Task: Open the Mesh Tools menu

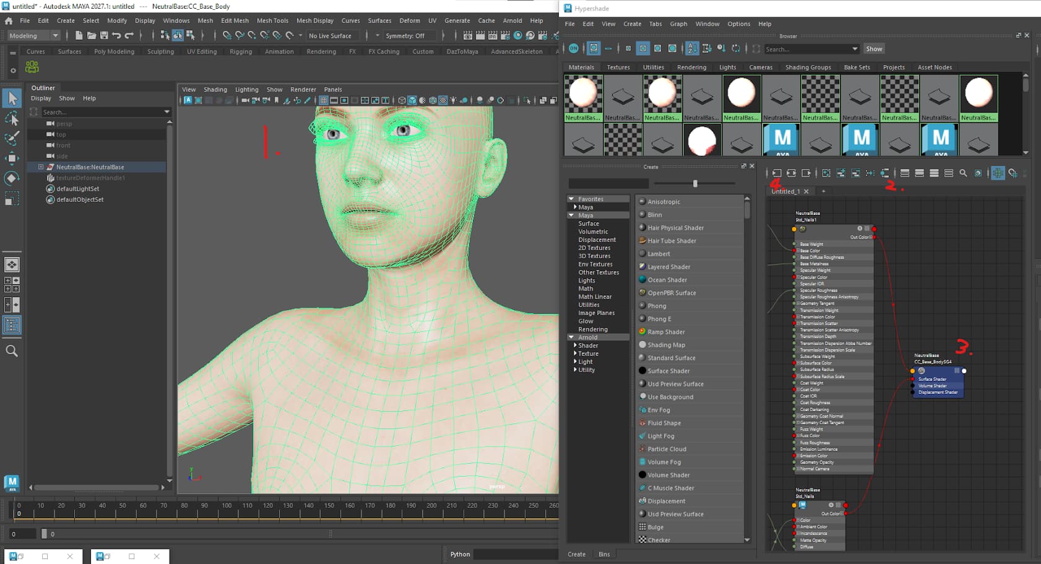Action: pos(272,20)
